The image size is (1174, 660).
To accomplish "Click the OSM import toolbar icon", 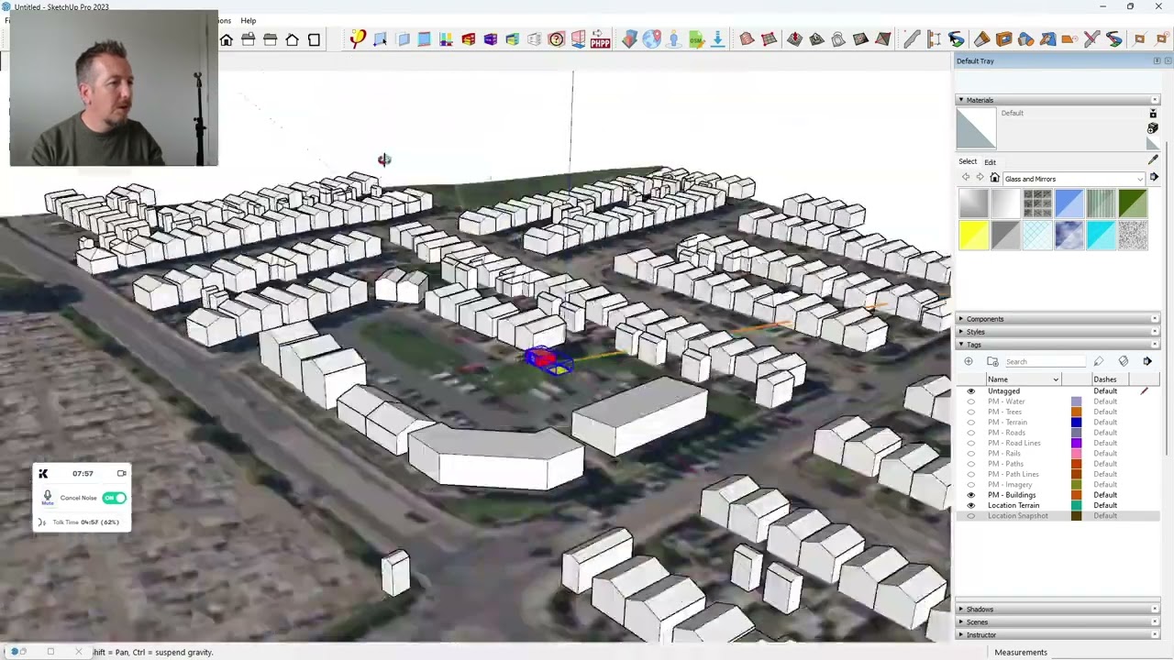I will [x=695, y=39].
